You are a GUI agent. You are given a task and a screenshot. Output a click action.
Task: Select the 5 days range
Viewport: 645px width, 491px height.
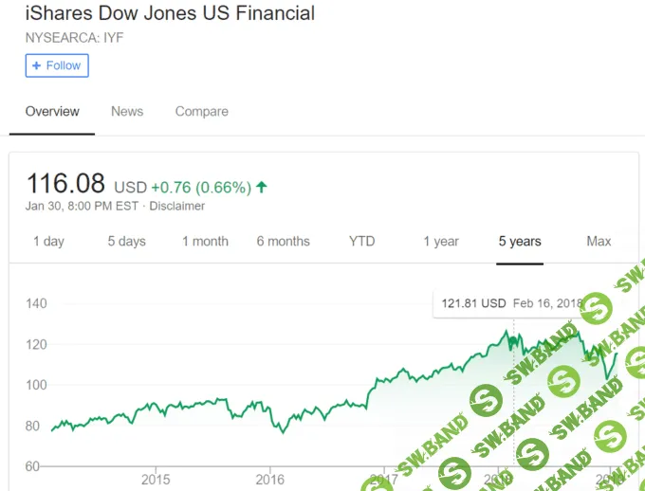pos(126,241)
